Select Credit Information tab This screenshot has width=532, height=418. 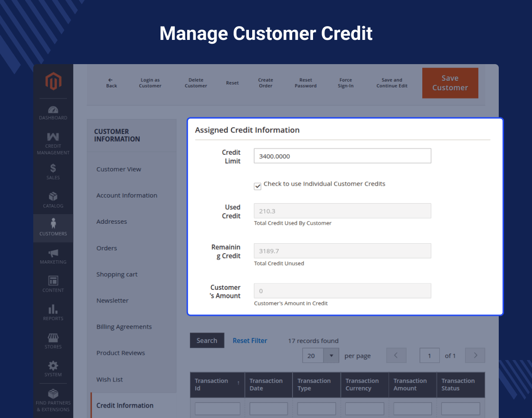pyautogui.click(x=125, y=406)
